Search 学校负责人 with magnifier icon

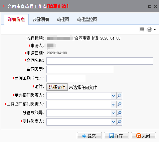tap(119, 122)
